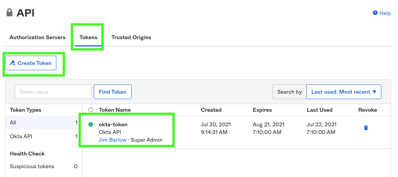Screen dimensions: 398x177
Task: Click the green status dot for okta-token
Action: (91, 124)
